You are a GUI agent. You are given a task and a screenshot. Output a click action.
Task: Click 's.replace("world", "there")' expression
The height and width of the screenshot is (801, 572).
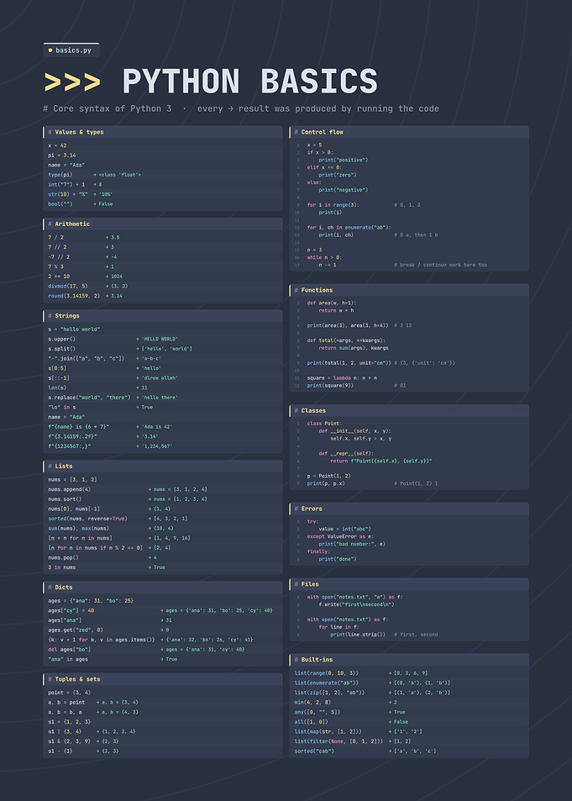pos(89,398)
